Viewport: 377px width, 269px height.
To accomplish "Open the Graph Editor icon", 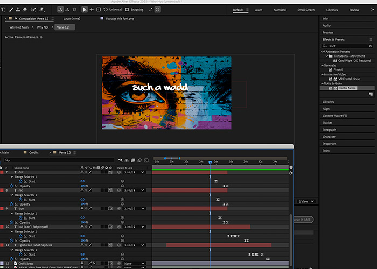I will click(146, 160).
